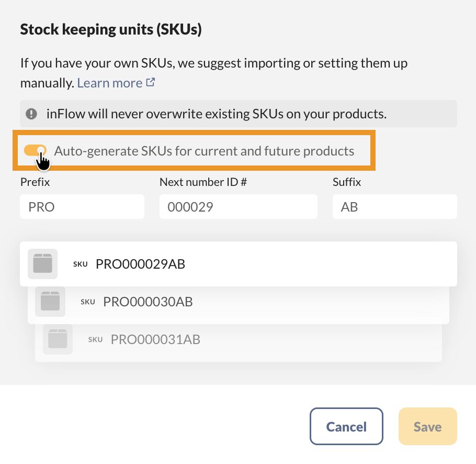Select the PRO000030AB preview card text
Image resolution: width=476 pixels, height=464 pixels.
point(148,302)
